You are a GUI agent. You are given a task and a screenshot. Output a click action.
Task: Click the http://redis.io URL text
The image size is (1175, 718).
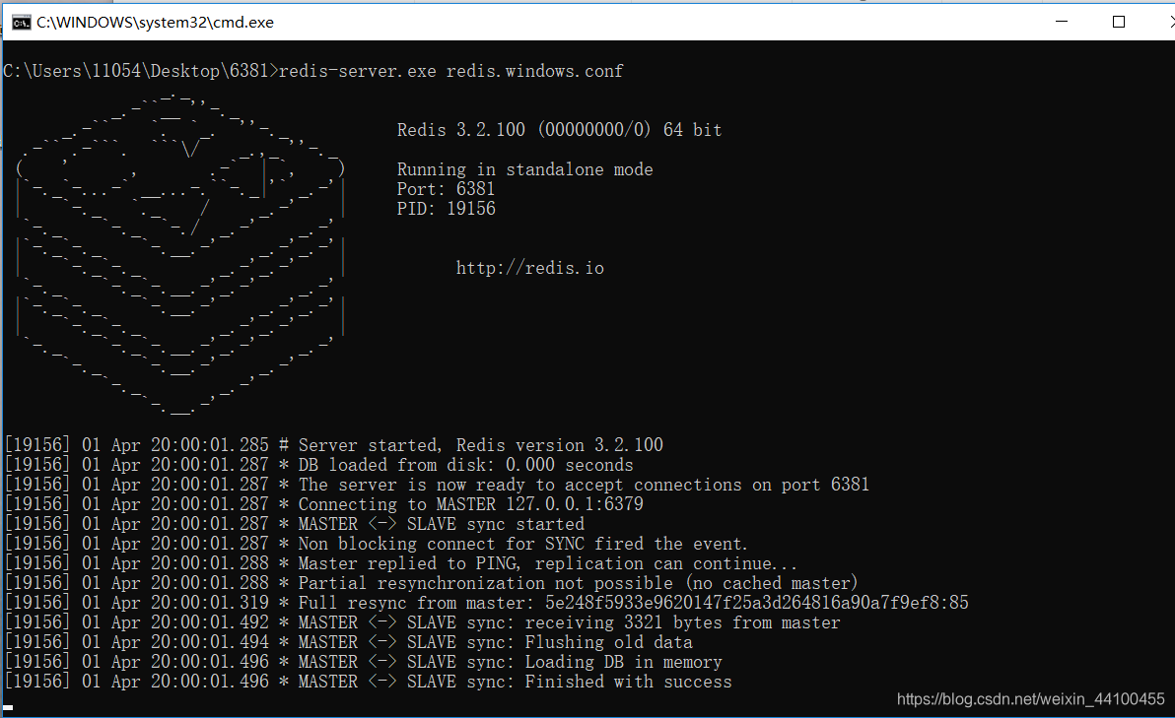click(x=529, y=268)
